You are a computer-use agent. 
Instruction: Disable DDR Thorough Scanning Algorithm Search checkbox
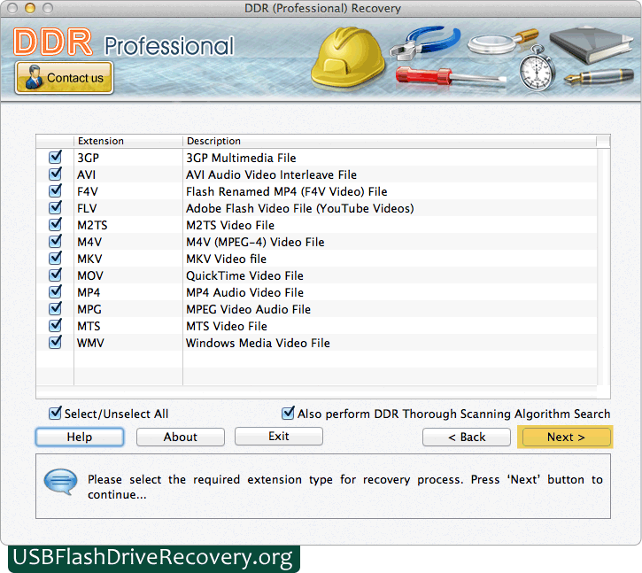point(288,414)
